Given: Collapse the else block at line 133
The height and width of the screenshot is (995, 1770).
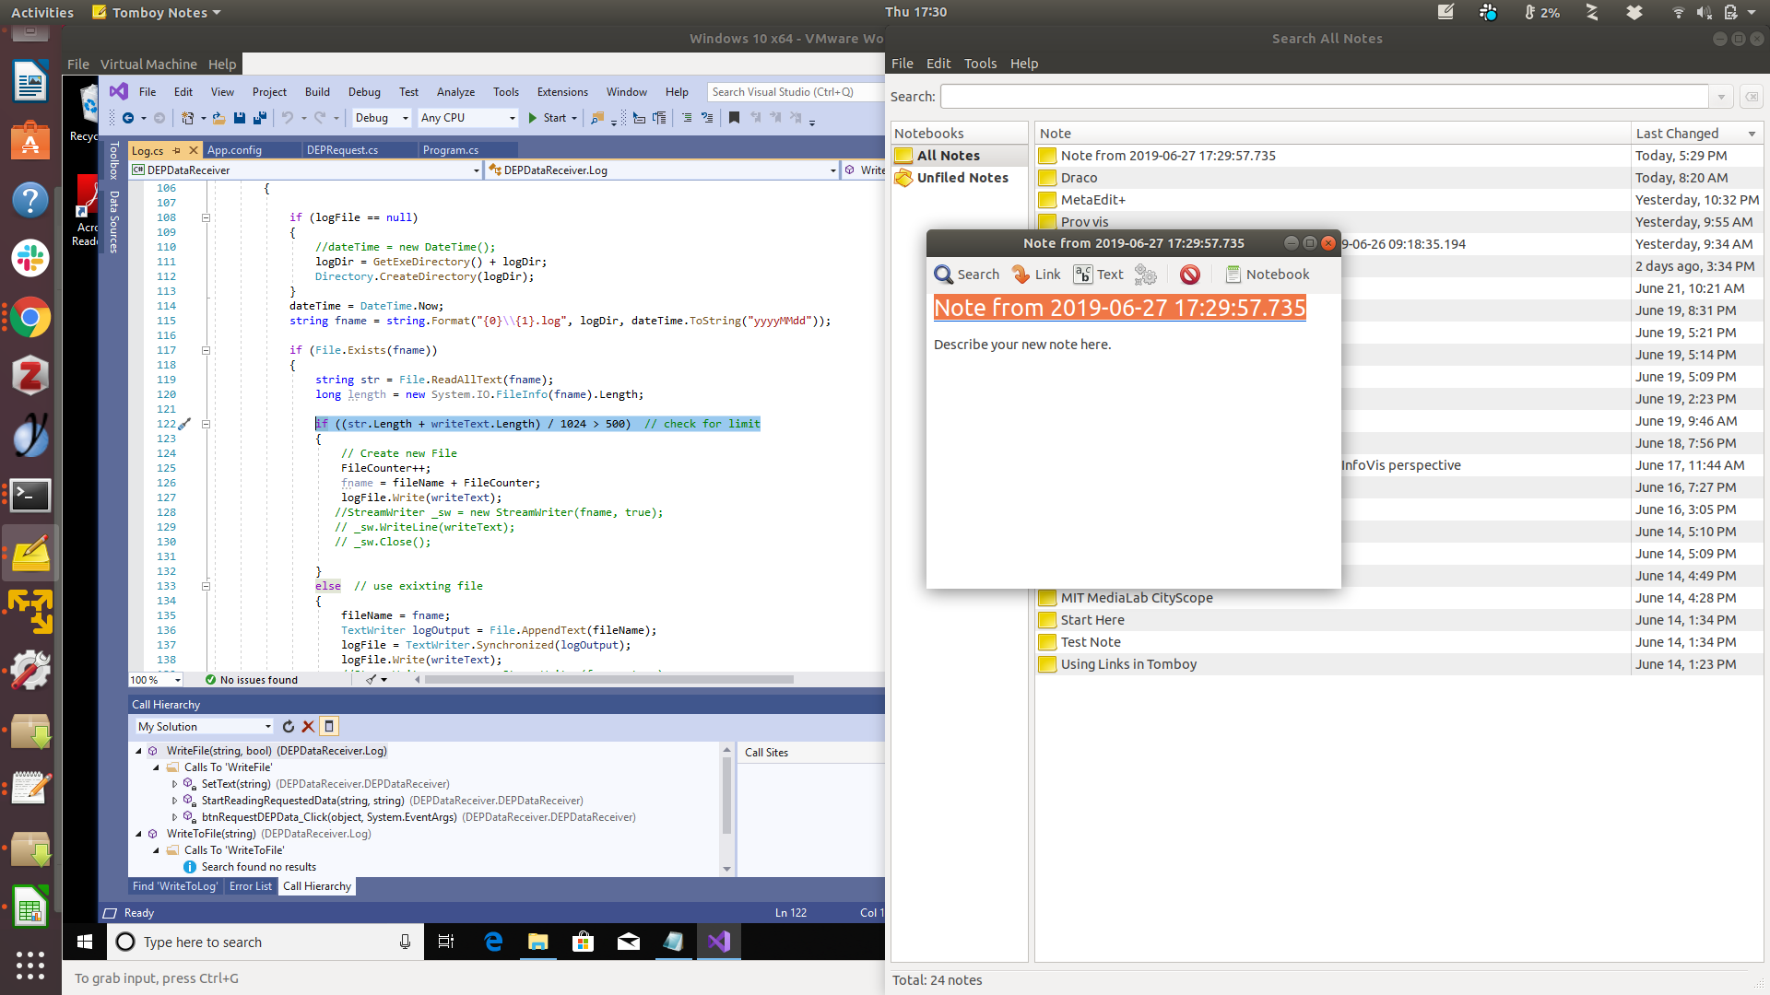Looking at the screenshot, I should pos(206,587).
